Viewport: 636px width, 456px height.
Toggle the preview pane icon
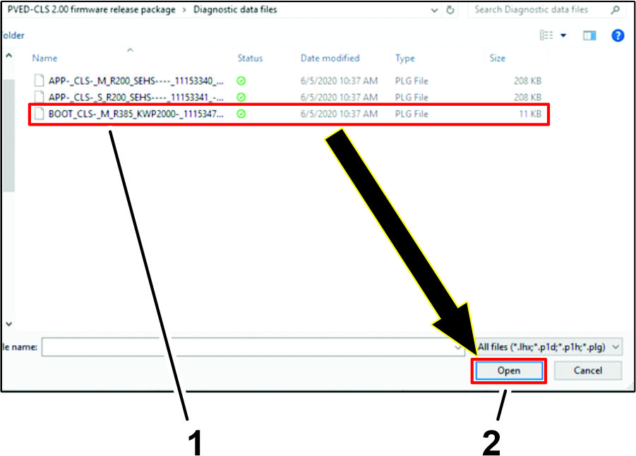click(589, 35)
